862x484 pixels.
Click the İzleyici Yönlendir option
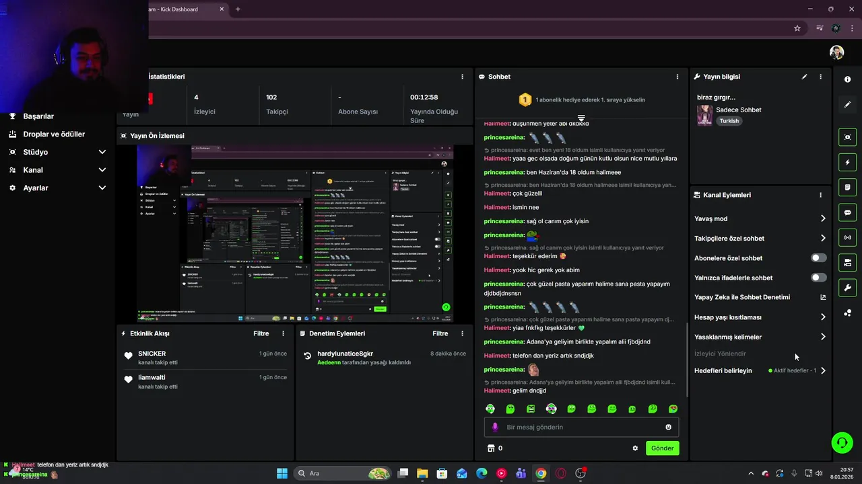[x=720, y=354]
